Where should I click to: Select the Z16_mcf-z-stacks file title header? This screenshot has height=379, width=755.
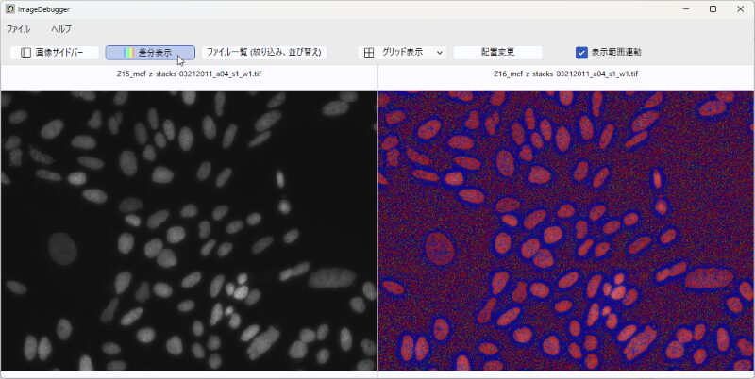[x=565, y=74]
